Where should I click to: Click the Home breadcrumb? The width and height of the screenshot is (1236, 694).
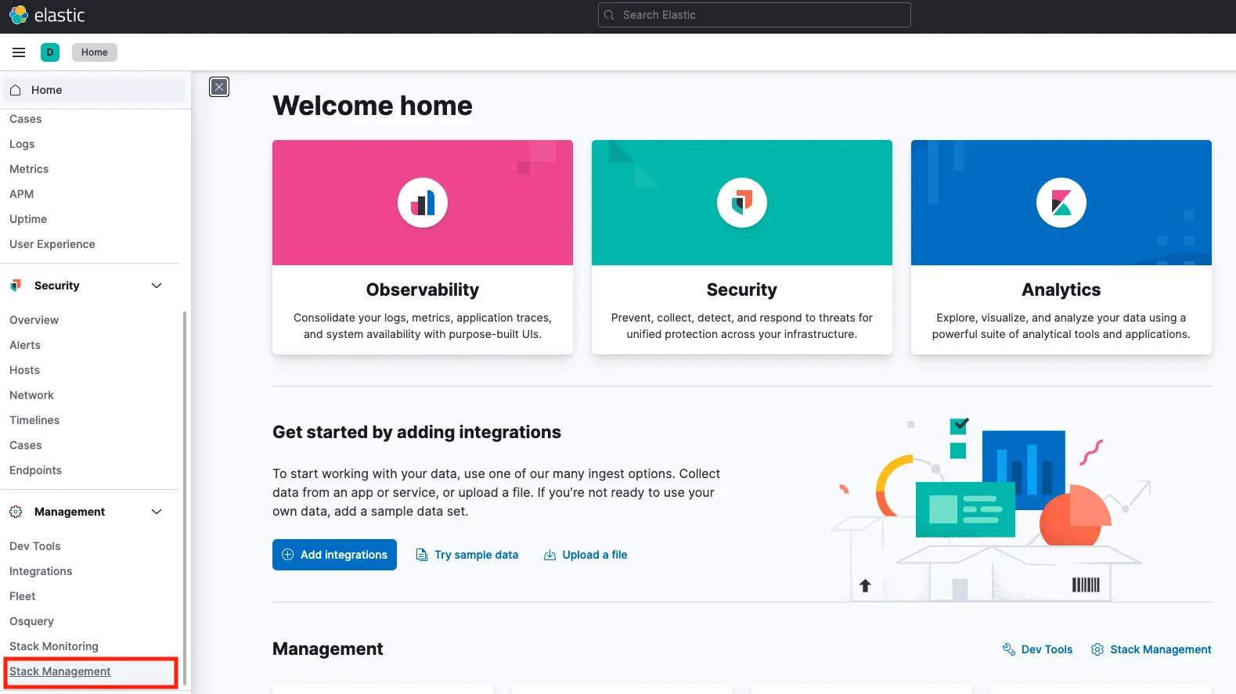pyautogui.click(x=95, y=52)
